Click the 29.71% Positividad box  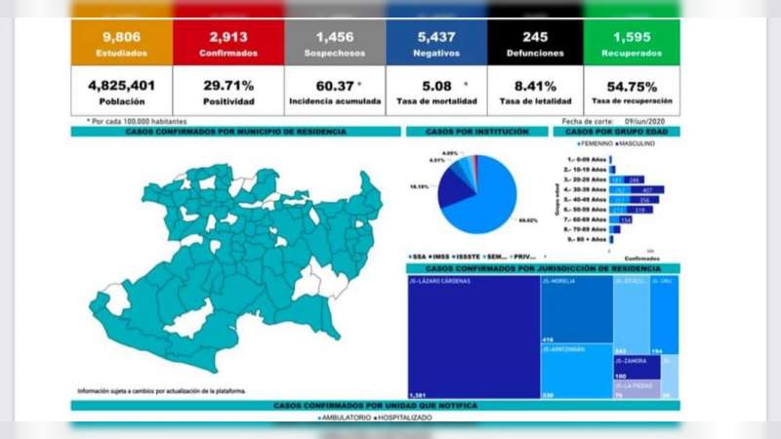point(228,91)
